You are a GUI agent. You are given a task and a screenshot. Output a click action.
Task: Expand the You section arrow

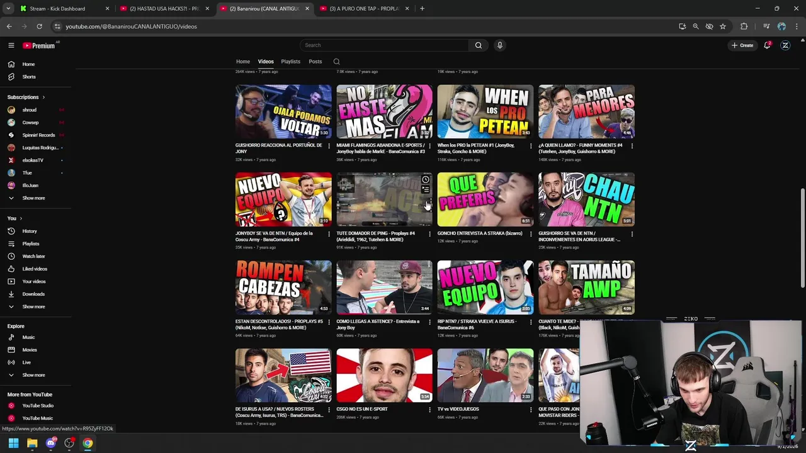click(x=20, y=218)
